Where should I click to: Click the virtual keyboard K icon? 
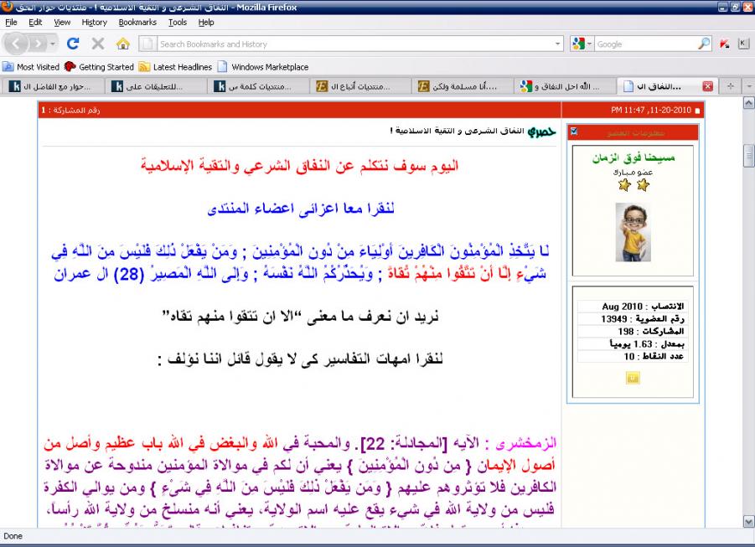[742, 44]
